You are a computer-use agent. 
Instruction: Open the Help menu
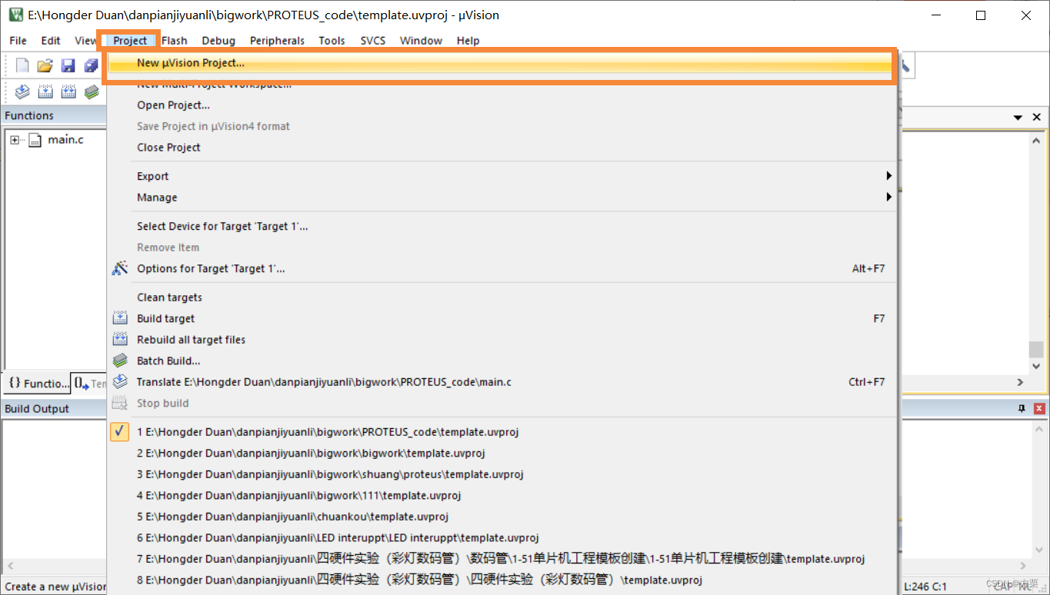coord(468,41)
